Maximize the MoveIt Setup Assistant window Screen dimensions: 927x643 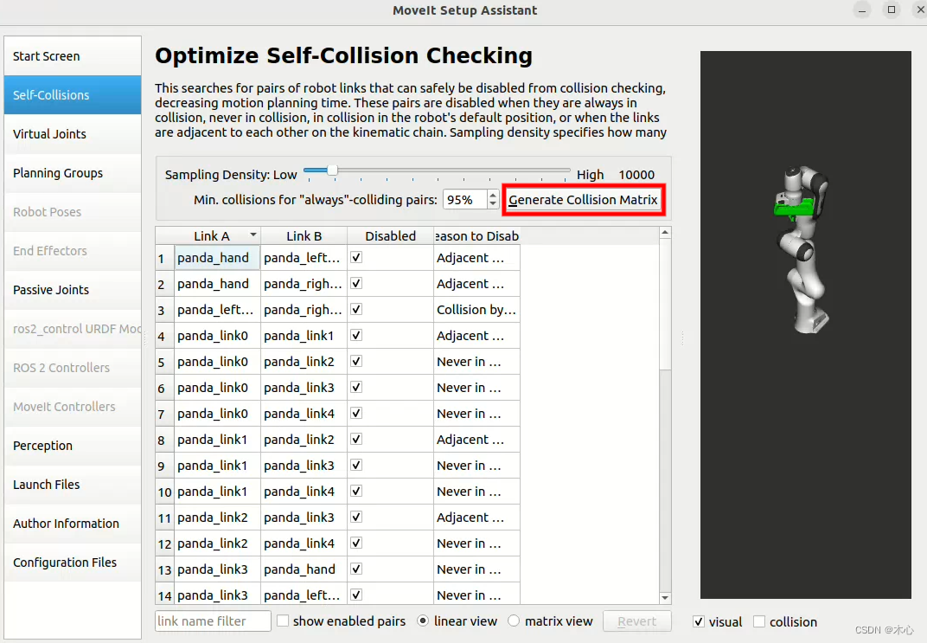click(891, 10)
